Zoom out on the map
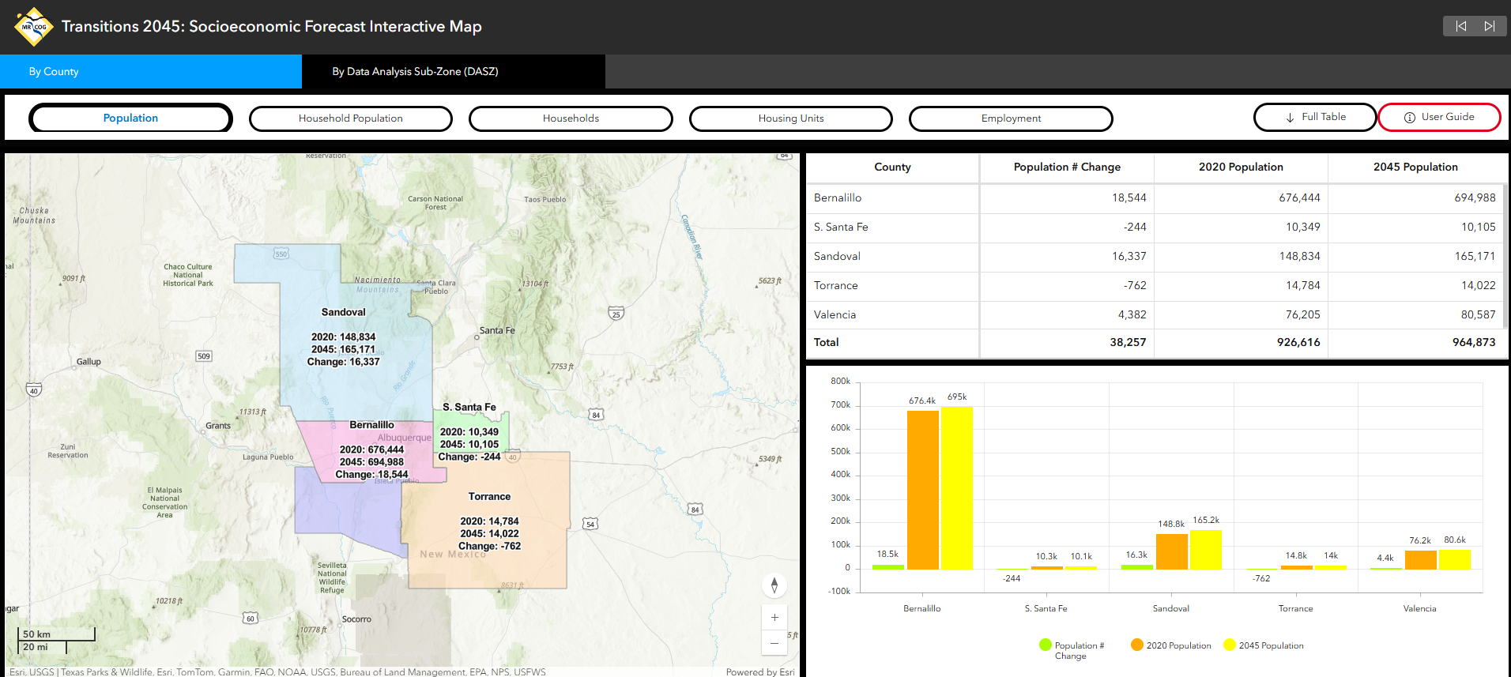Viewport: 1511px width, 677px height. [774, 643]
